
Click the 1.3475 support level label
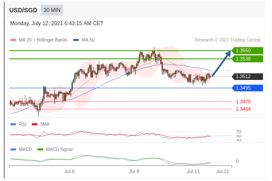click(243, 102)
